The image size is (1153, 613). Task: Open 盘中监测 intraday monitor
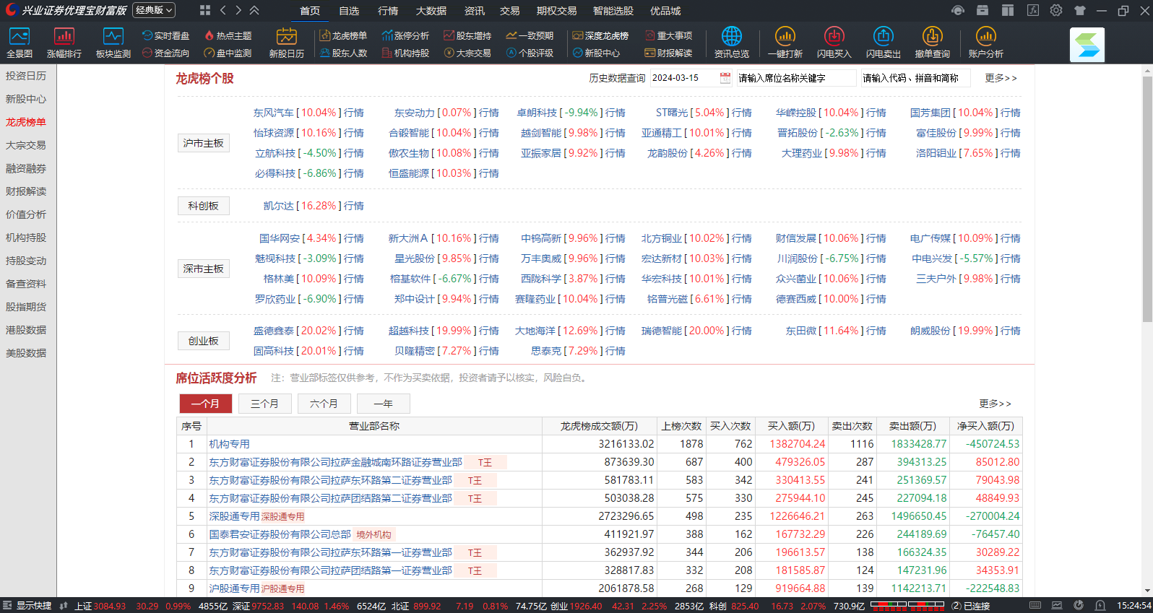(228, 53)
